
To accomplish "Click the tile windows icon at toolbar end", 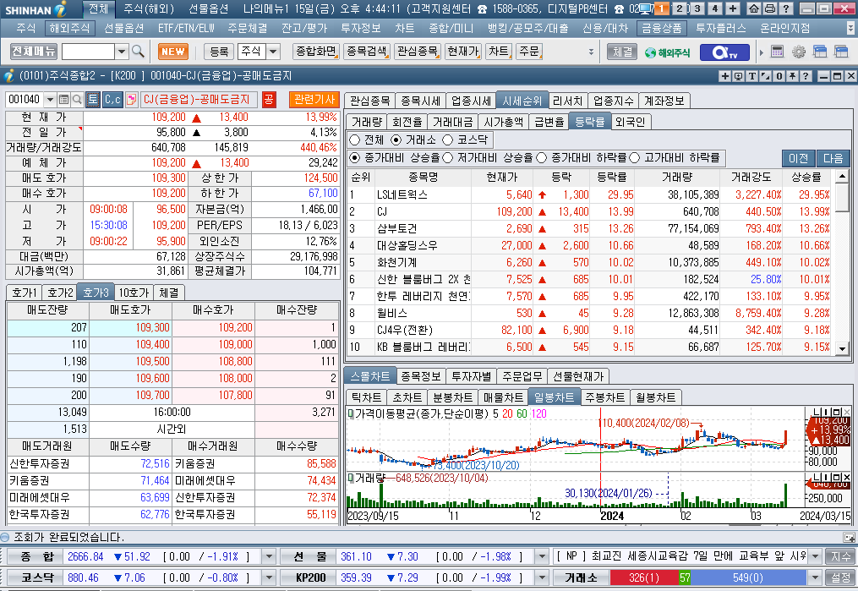I will (841, 52).
